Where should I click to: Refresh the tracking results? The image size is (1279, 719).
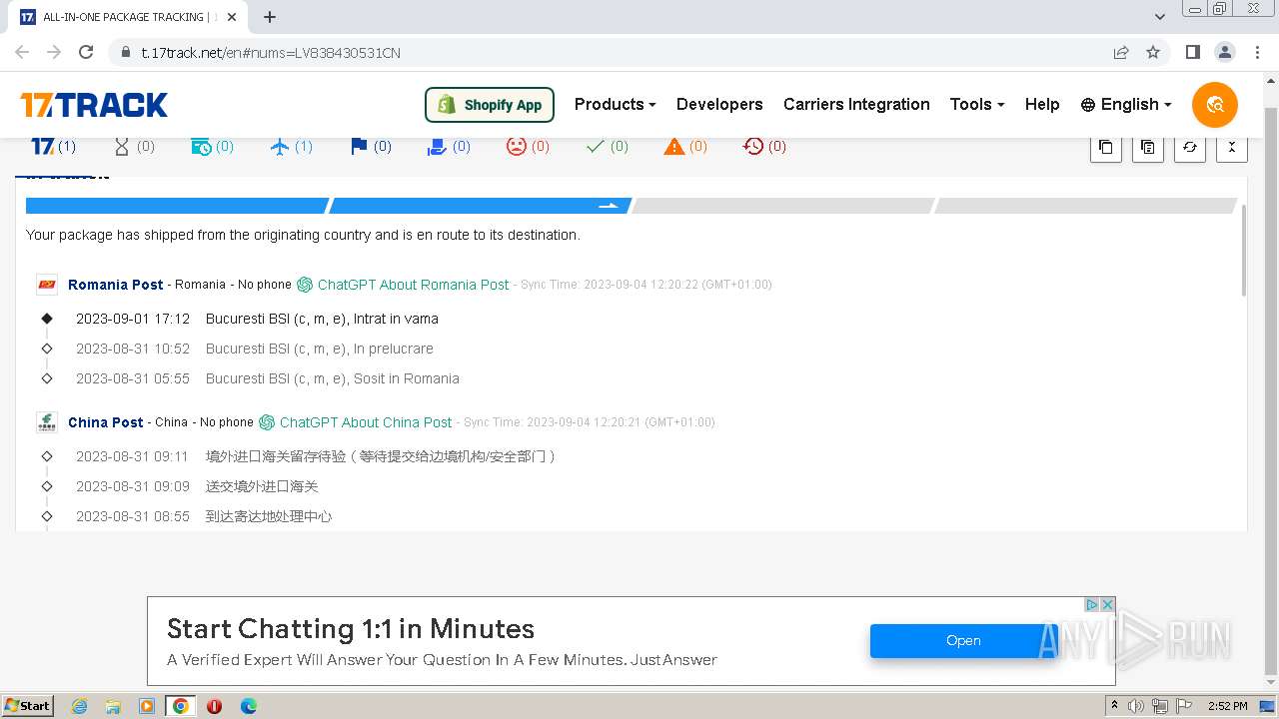[1189, 147]
